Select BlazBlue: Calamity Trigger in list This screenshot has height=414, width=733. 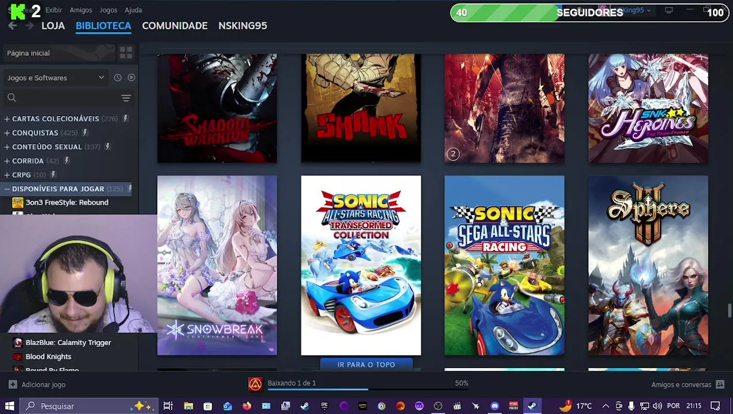pyautogui.click(x=69, y=343)
